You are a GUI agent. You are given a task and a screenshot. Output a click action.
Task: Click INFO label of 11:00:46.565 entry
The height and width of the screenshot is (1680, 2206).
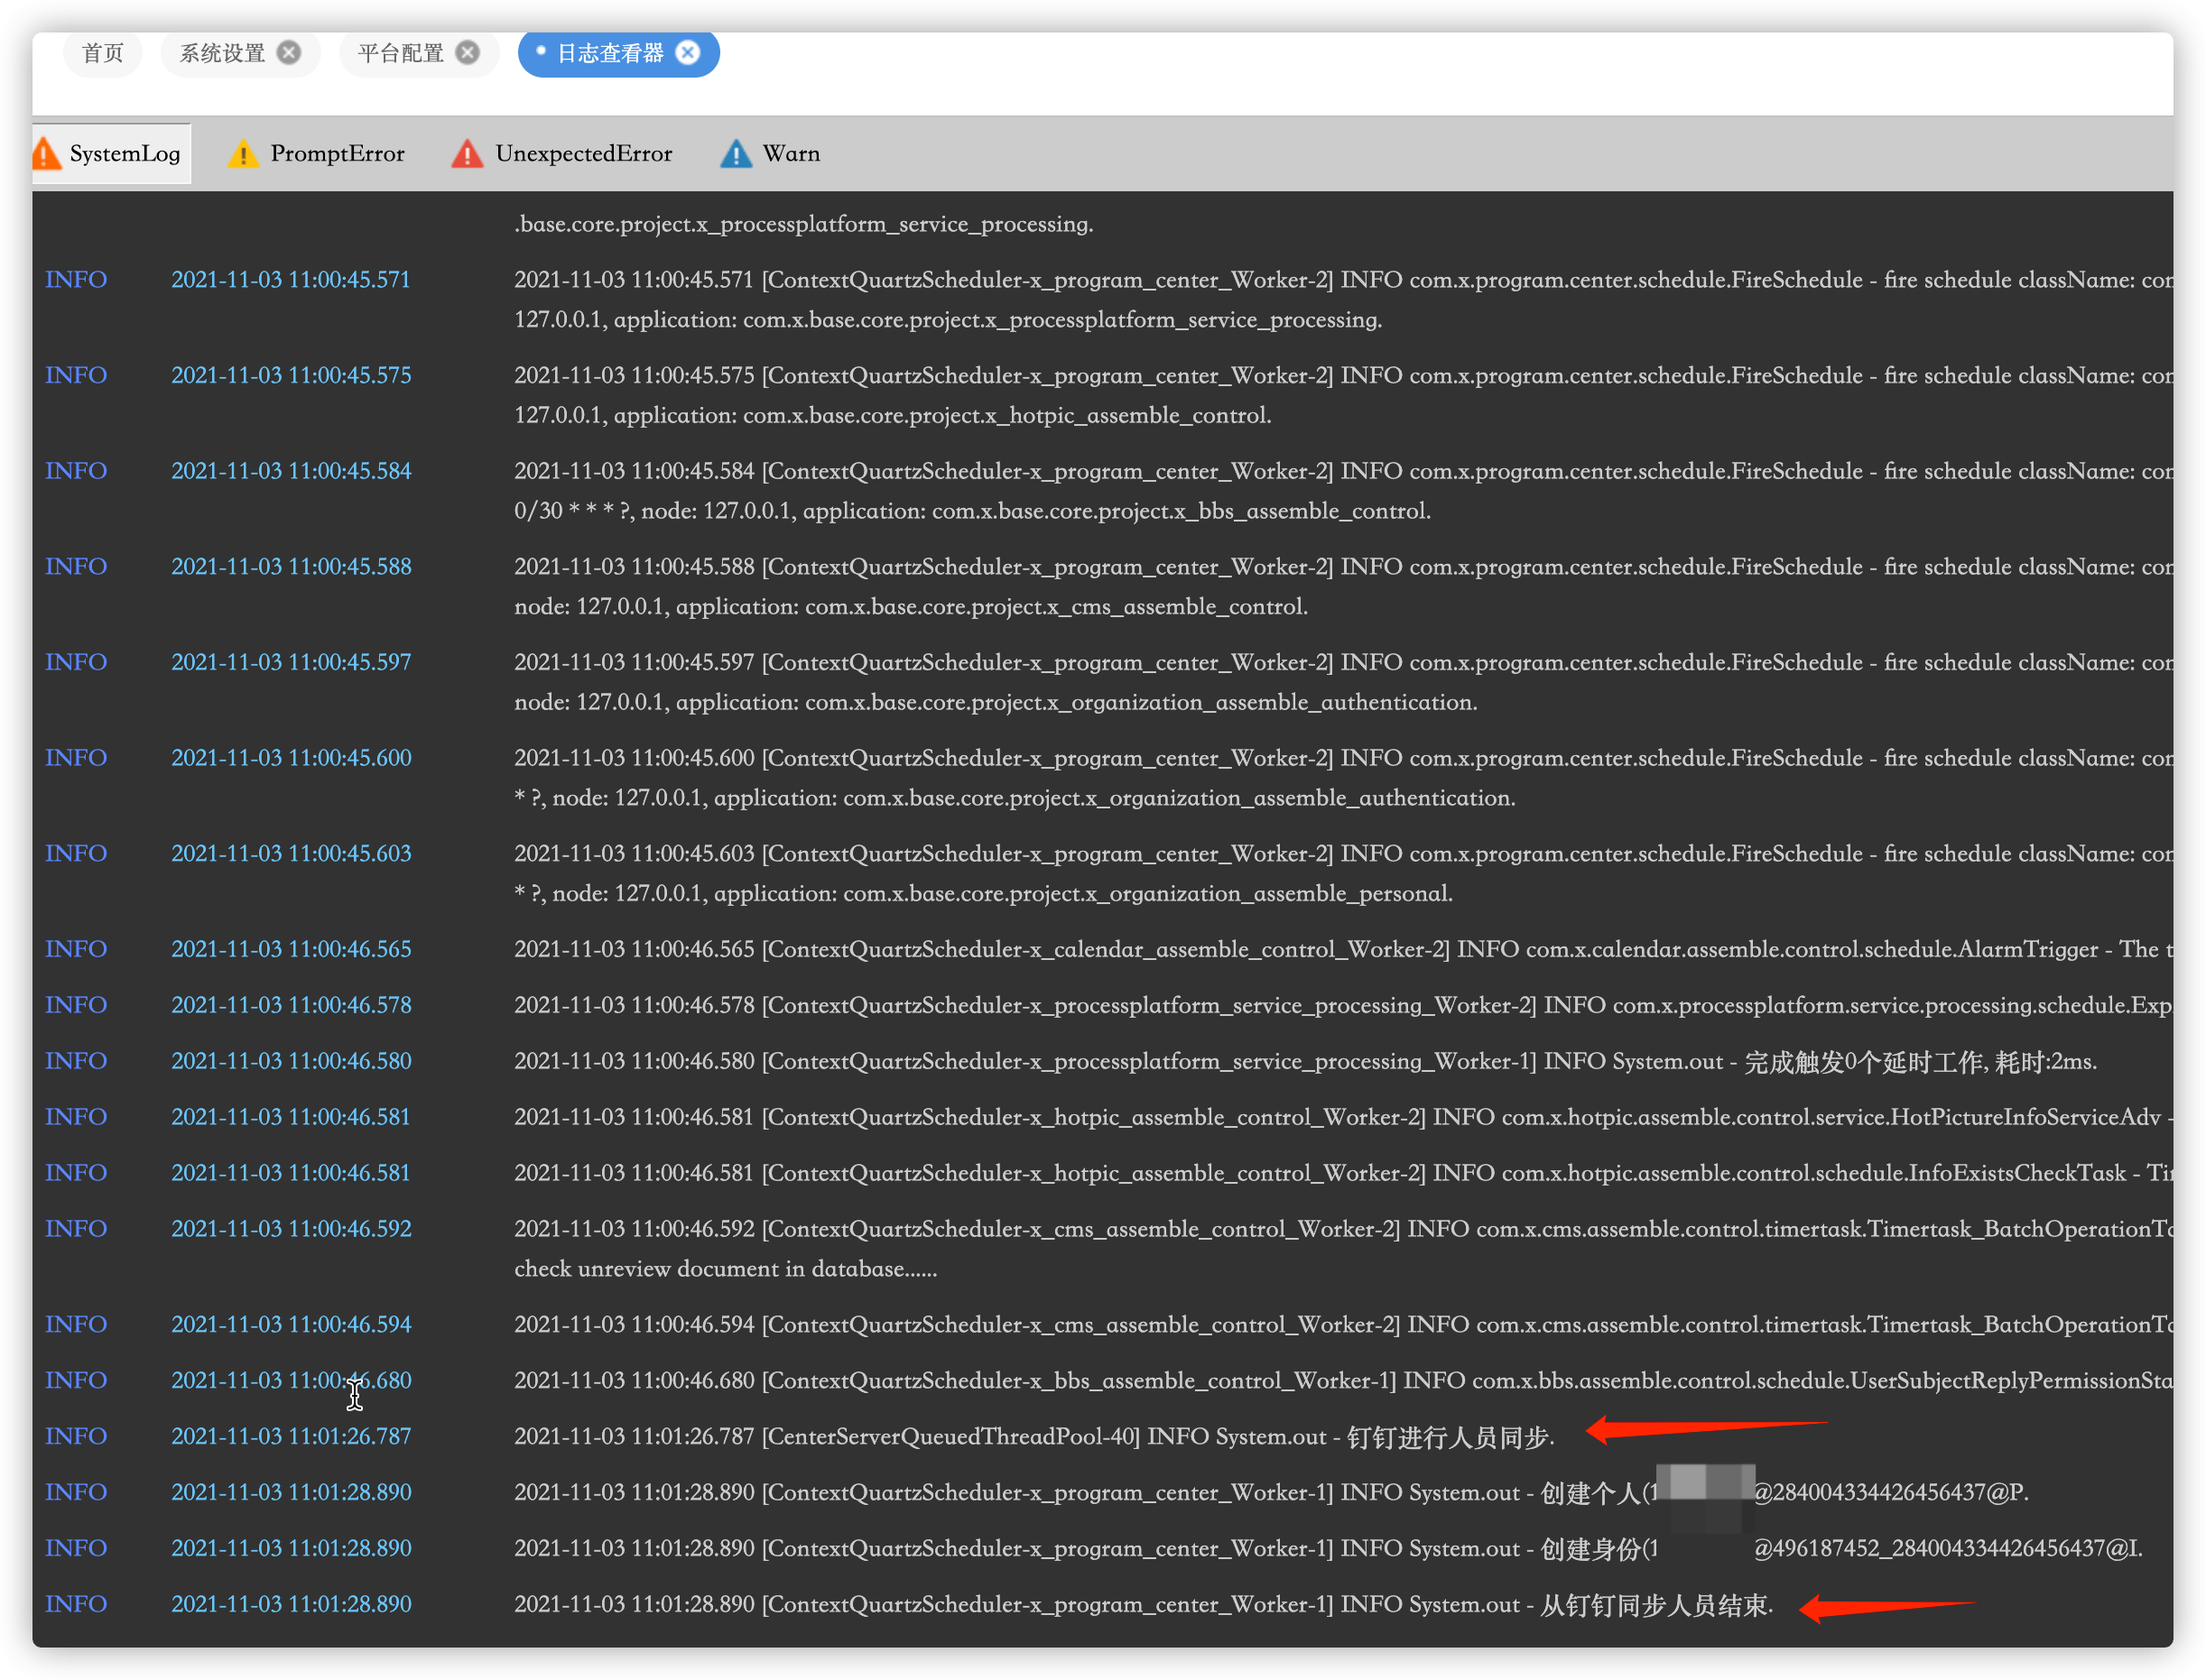tap(76, 949)
